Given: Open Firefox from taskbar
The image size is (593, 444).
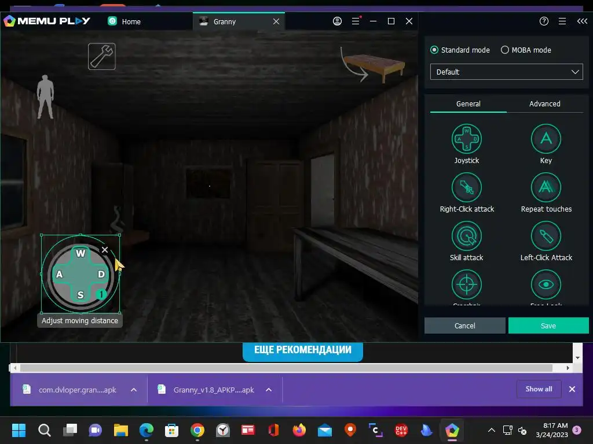Looking at the screenshot, I should pyautogui.click(x=299, y=430).
